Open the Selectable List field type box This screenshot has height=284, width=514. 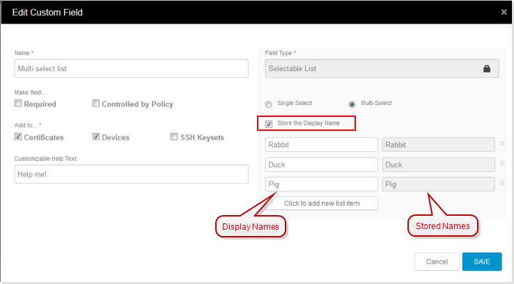click(380, 68)
